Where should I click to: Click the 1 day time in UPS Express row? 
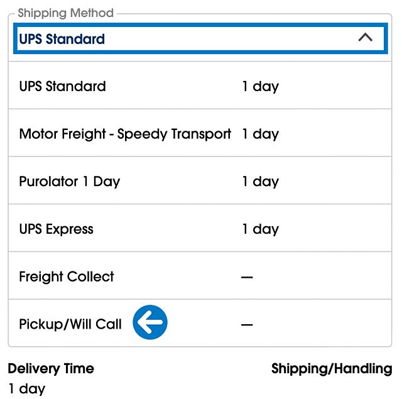260,229
